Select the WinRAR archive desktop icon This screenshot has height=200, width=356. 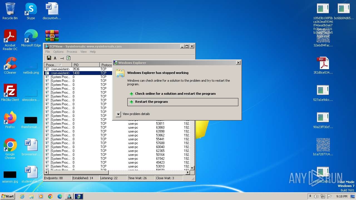click(52, 36)
